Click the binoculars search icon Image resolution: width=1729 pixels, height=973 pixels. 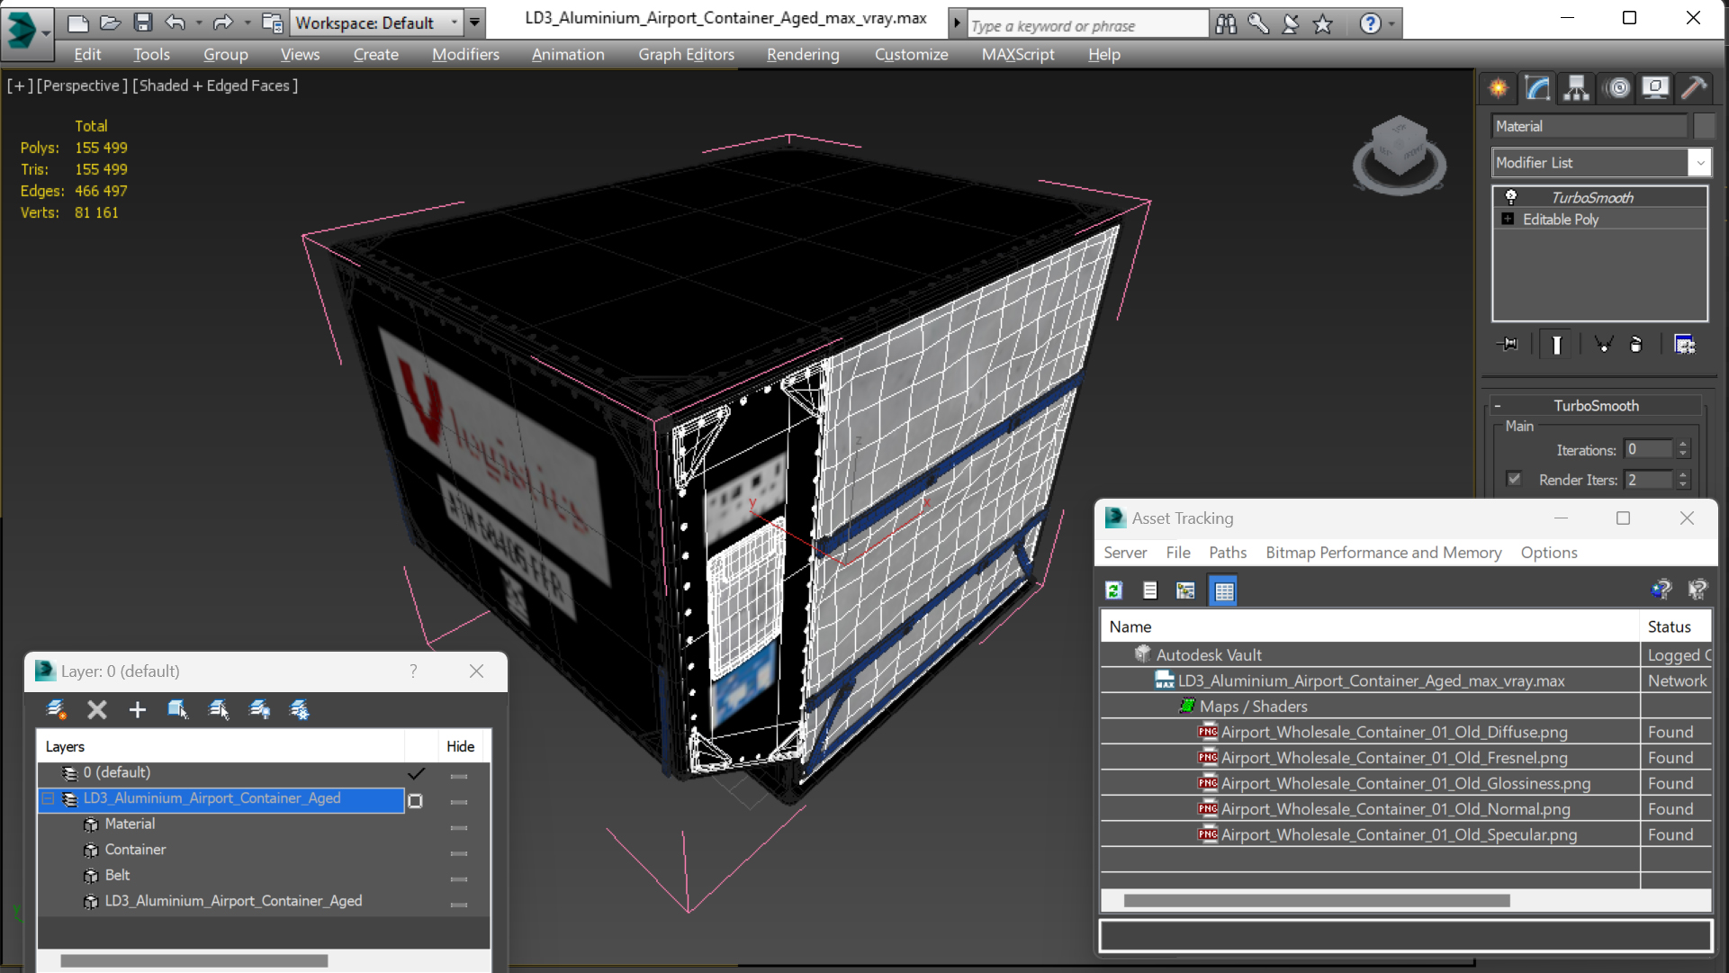[x=1226, y=24]
